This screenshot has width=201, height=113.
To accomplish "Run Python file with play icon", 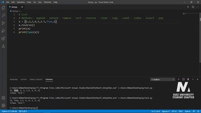I will (188, 7).
